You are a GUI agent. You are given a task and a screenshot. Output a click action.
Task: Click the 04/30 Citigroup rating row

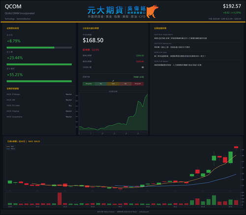[x=39, y=111]
